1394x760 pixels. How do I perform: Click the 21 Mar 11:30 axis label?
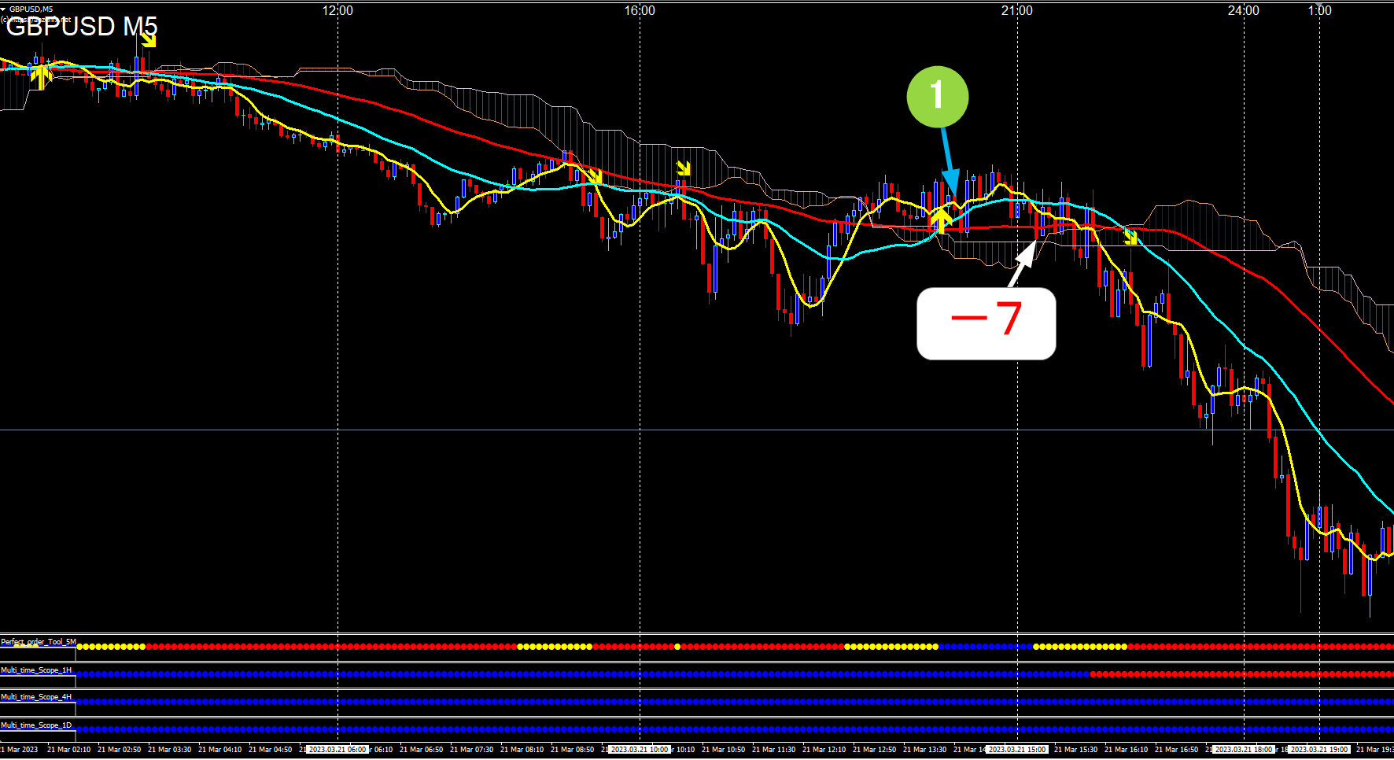click(x=773, y=750)
